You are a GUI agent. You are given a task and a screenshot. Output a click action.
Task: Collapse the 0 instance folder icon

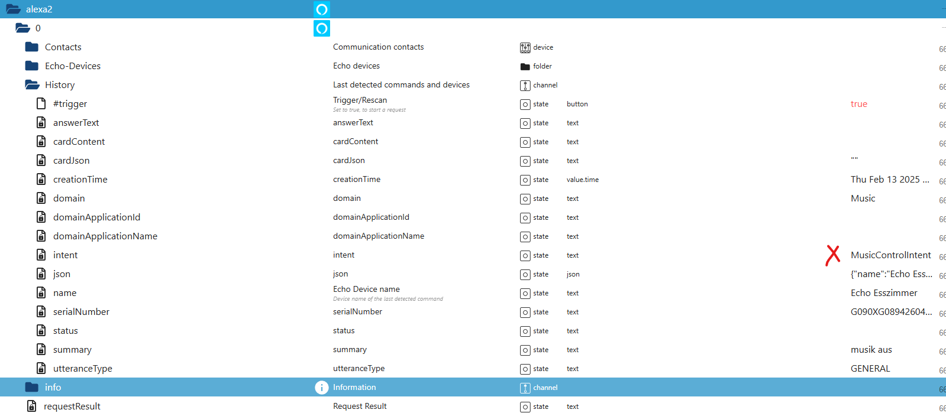coord(22,28)
